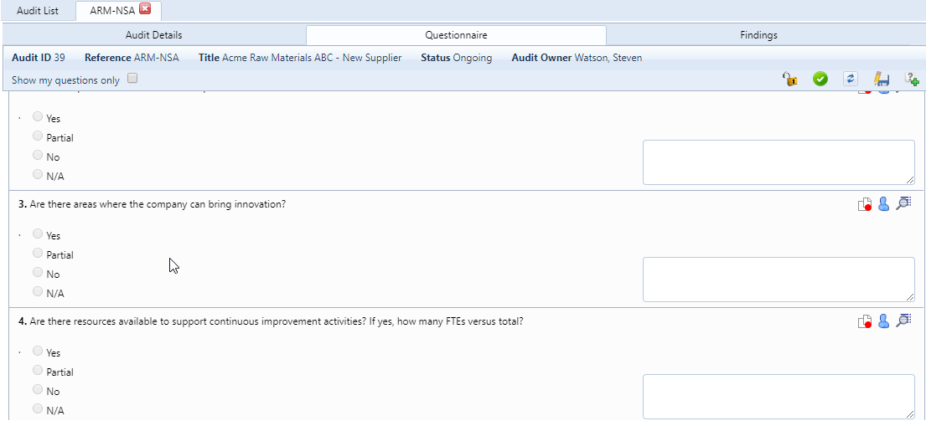926x426 pixels.
Task: Click the blue person icon for question 4
Action: [x=883, y=321]
